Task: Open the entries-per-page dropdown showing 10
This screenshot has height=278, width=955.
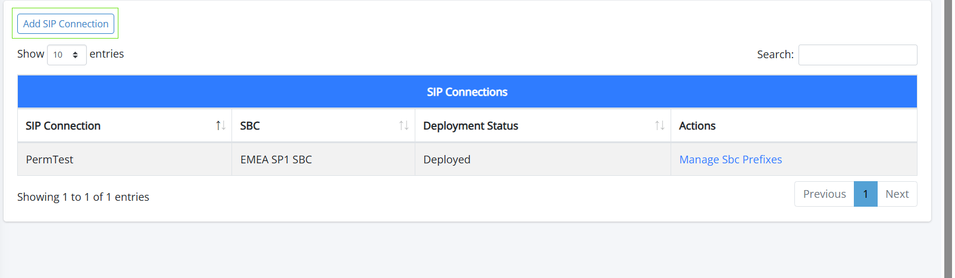Action: (67, 55)
